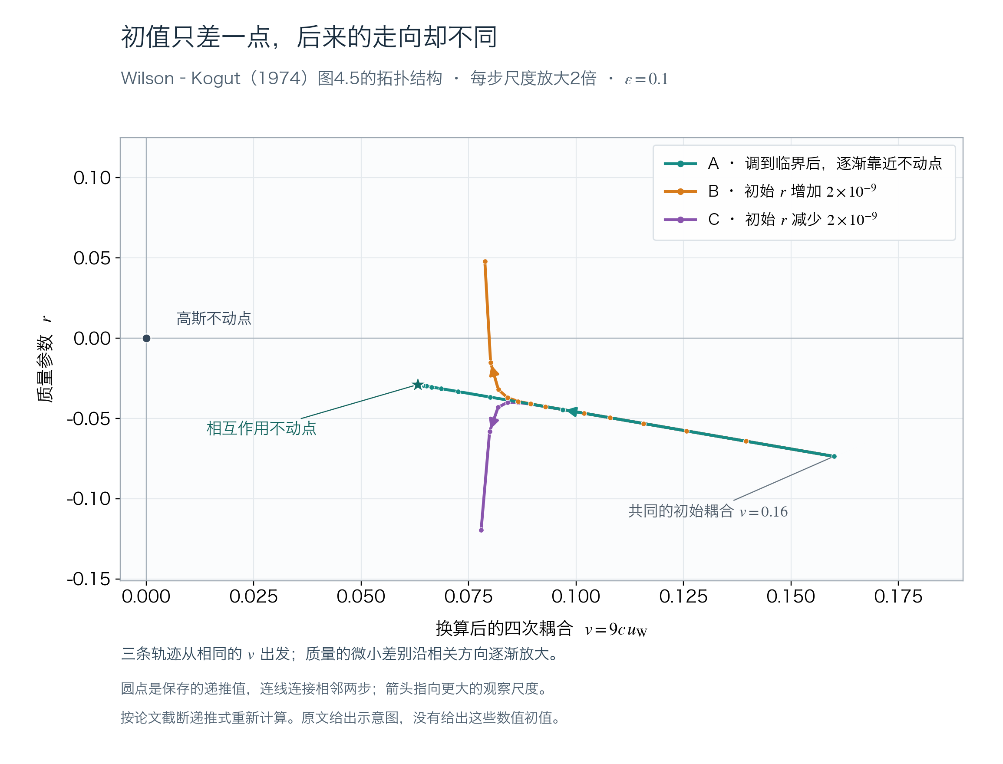Click the purple line sample in legend entry C
The height and width of the screenshot is (764, 1003).
click(680, 220)
